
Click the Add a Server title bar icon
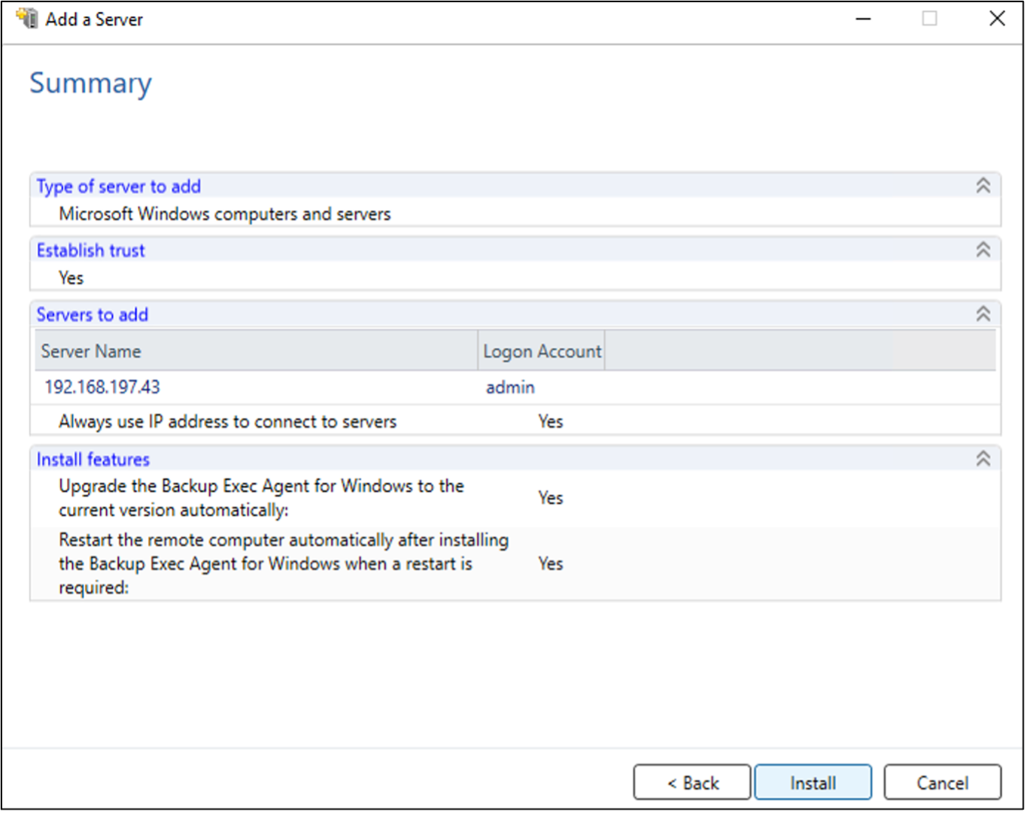(x=27, y=19)
